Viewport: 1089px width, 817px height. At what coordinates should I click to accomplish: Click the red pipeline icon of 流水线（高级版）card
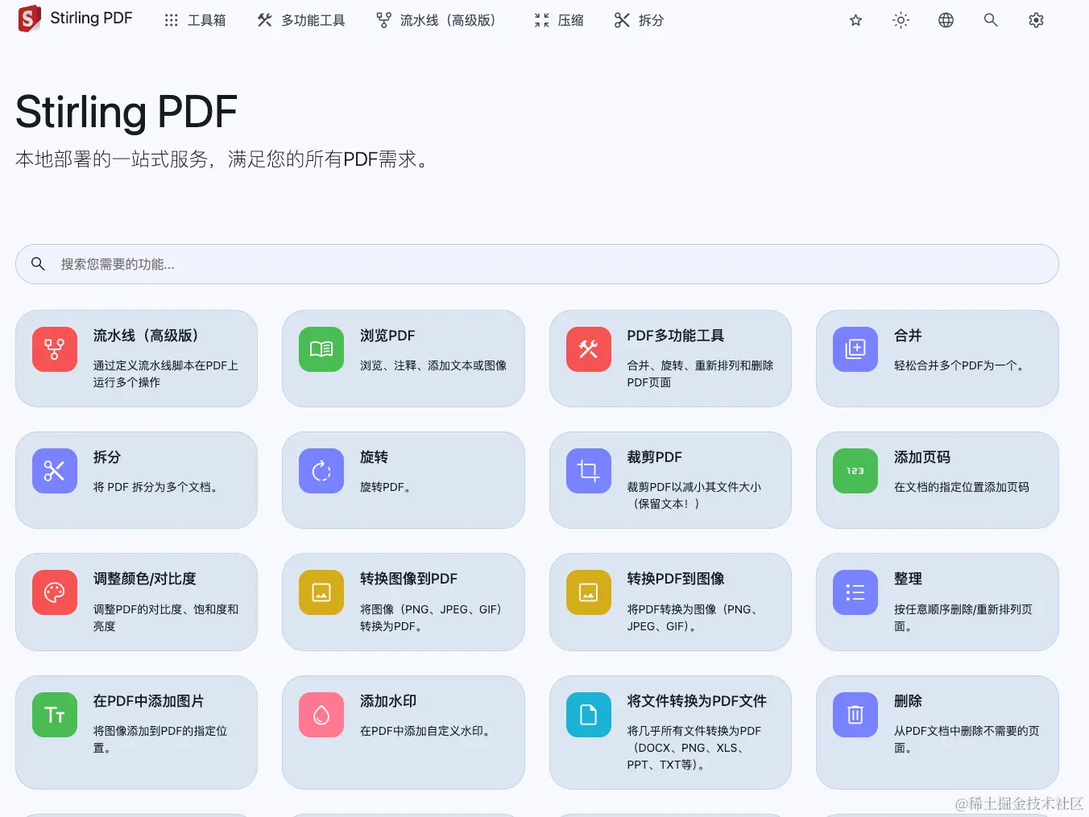coord(55,349)
